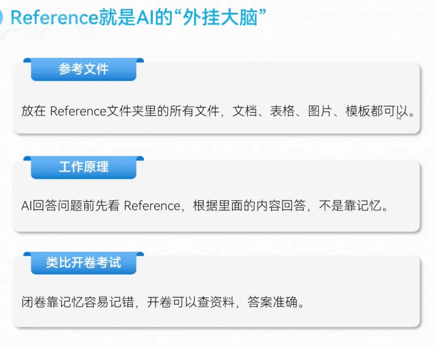
Task: Click the slide title 'Reference就是AI的"外挂大脑"'
Action: [138, 17]
